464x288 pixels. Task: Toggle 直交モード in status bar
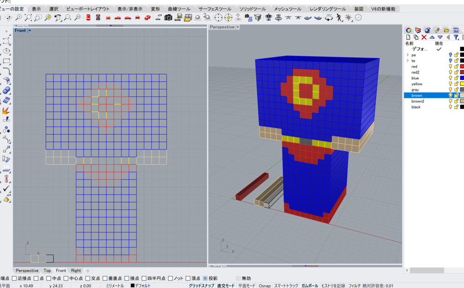tap(226, 286)
